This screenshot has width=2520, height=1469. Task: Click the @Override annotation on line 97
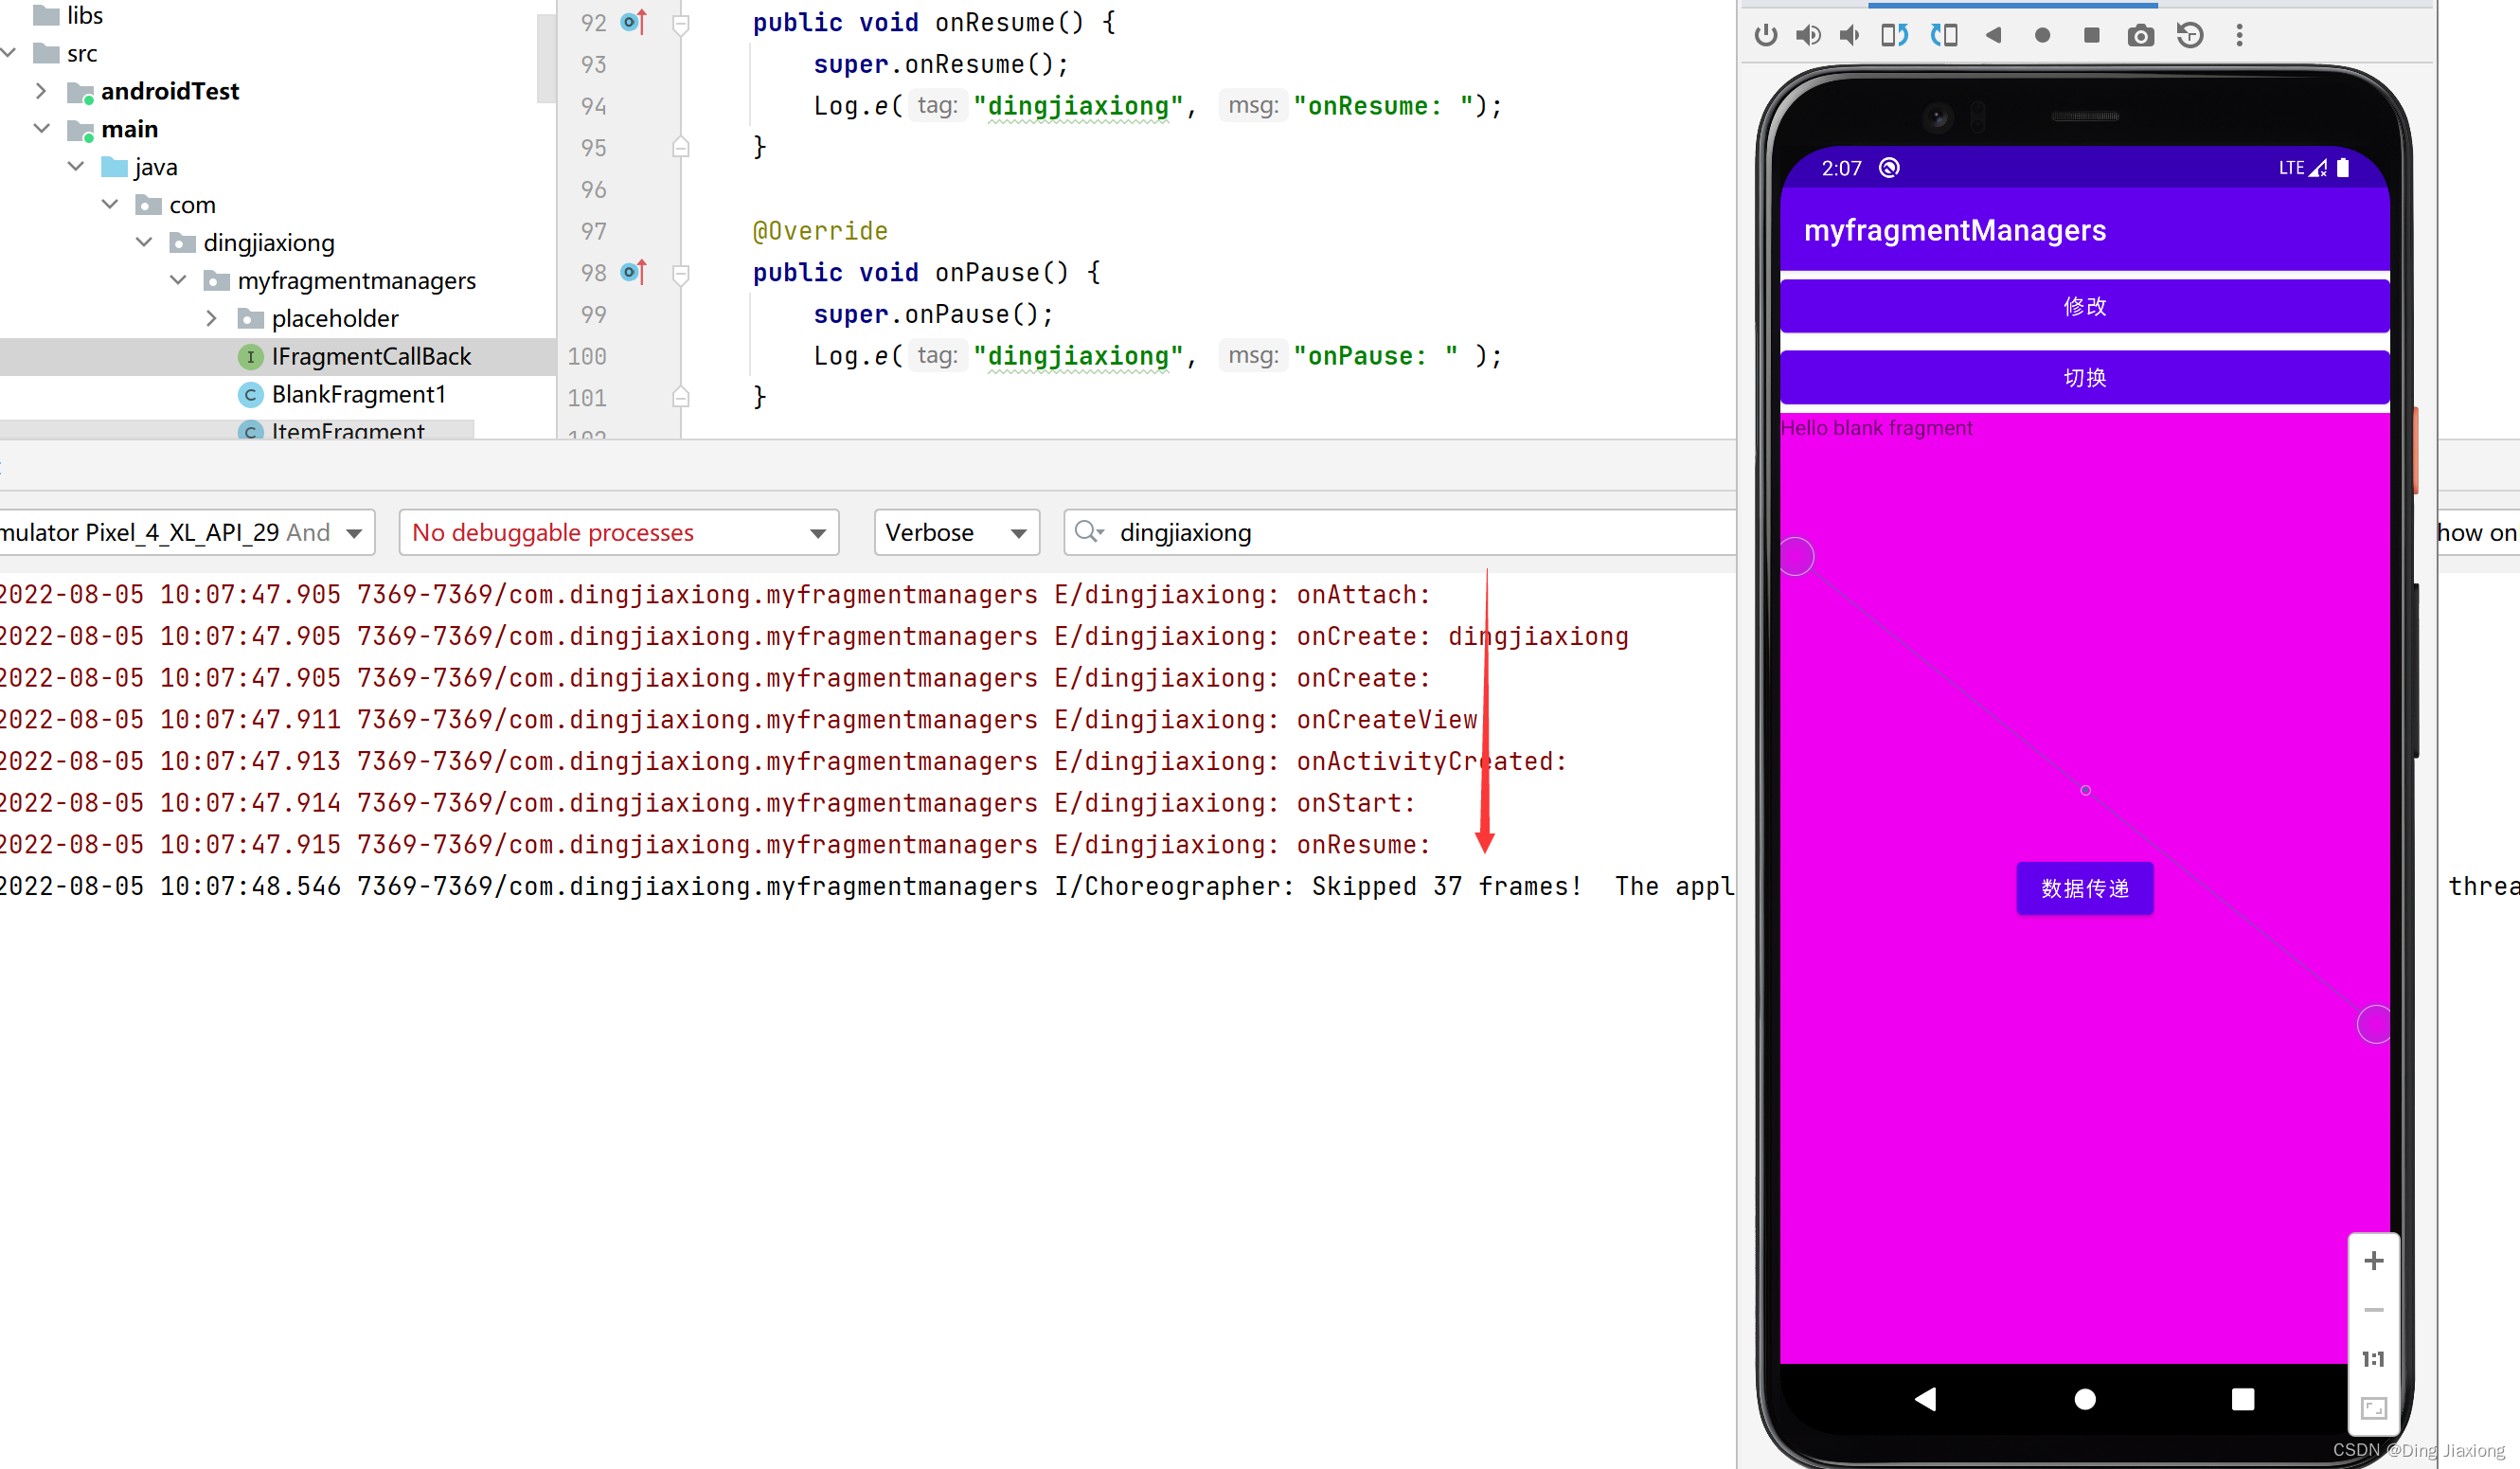click(820, 231)
